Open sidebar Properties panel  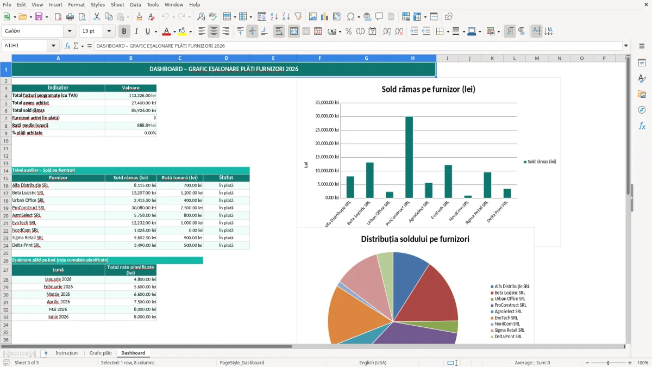pos(642,63)
